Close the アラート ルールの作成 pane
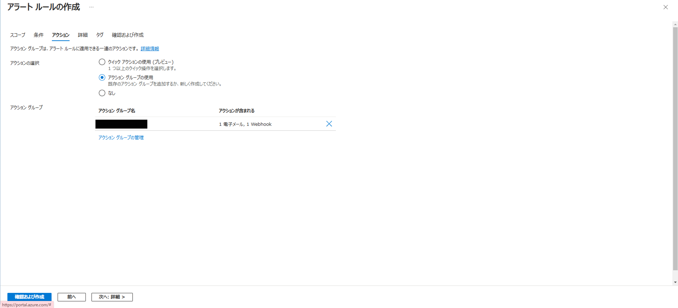Viewport: 678px width, 308px height. click(666, 7)
